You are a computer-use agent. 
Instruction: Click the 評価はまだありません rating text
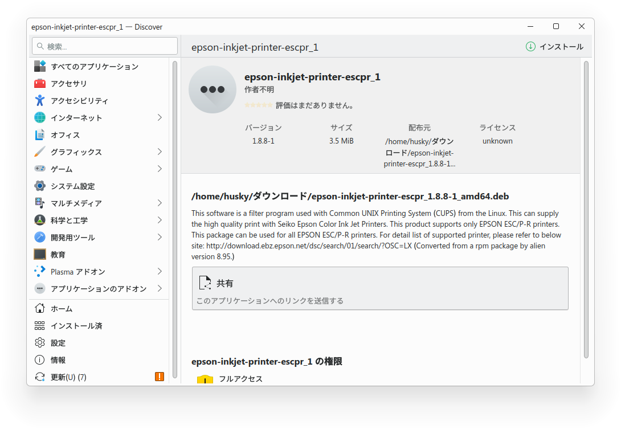tap(314, 105)
